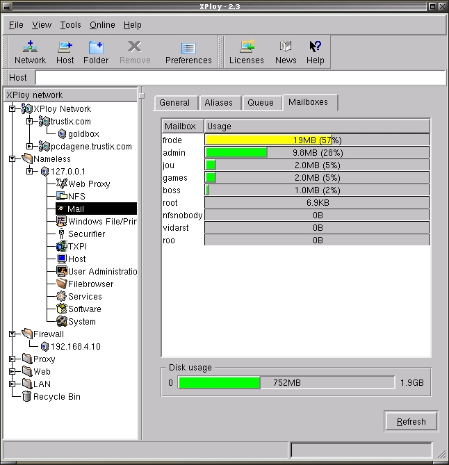Collapse the XPloy Network tree node

[13, 109]
